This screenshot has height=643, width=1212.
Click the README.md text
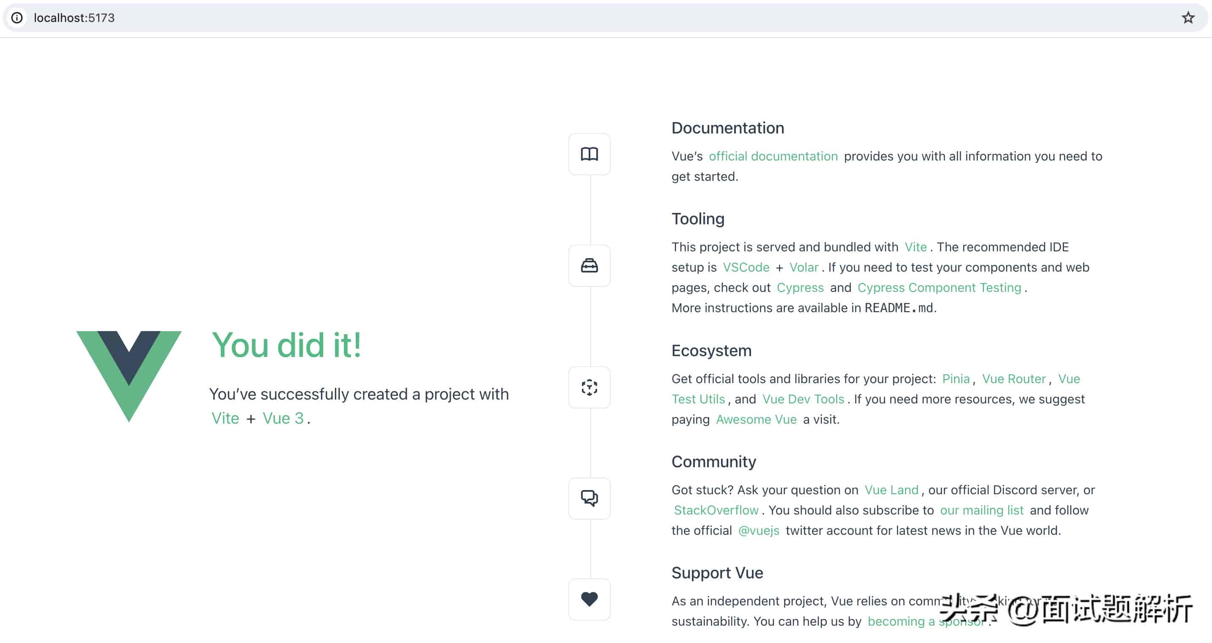click(899, 308)
